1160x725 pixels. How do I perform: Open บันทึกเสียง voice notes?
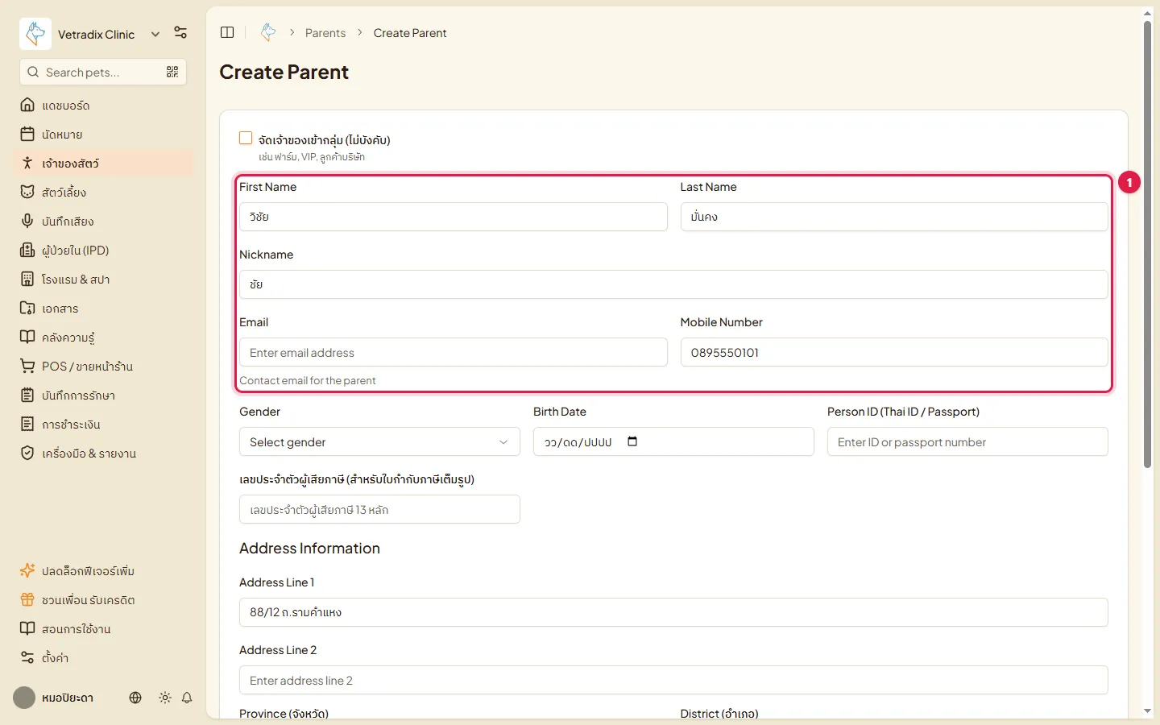click(x=103, y=222)
